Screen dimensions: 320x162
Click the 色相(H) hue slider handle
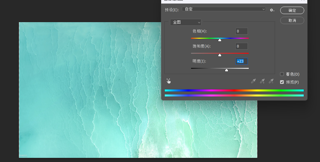(219, 40)
